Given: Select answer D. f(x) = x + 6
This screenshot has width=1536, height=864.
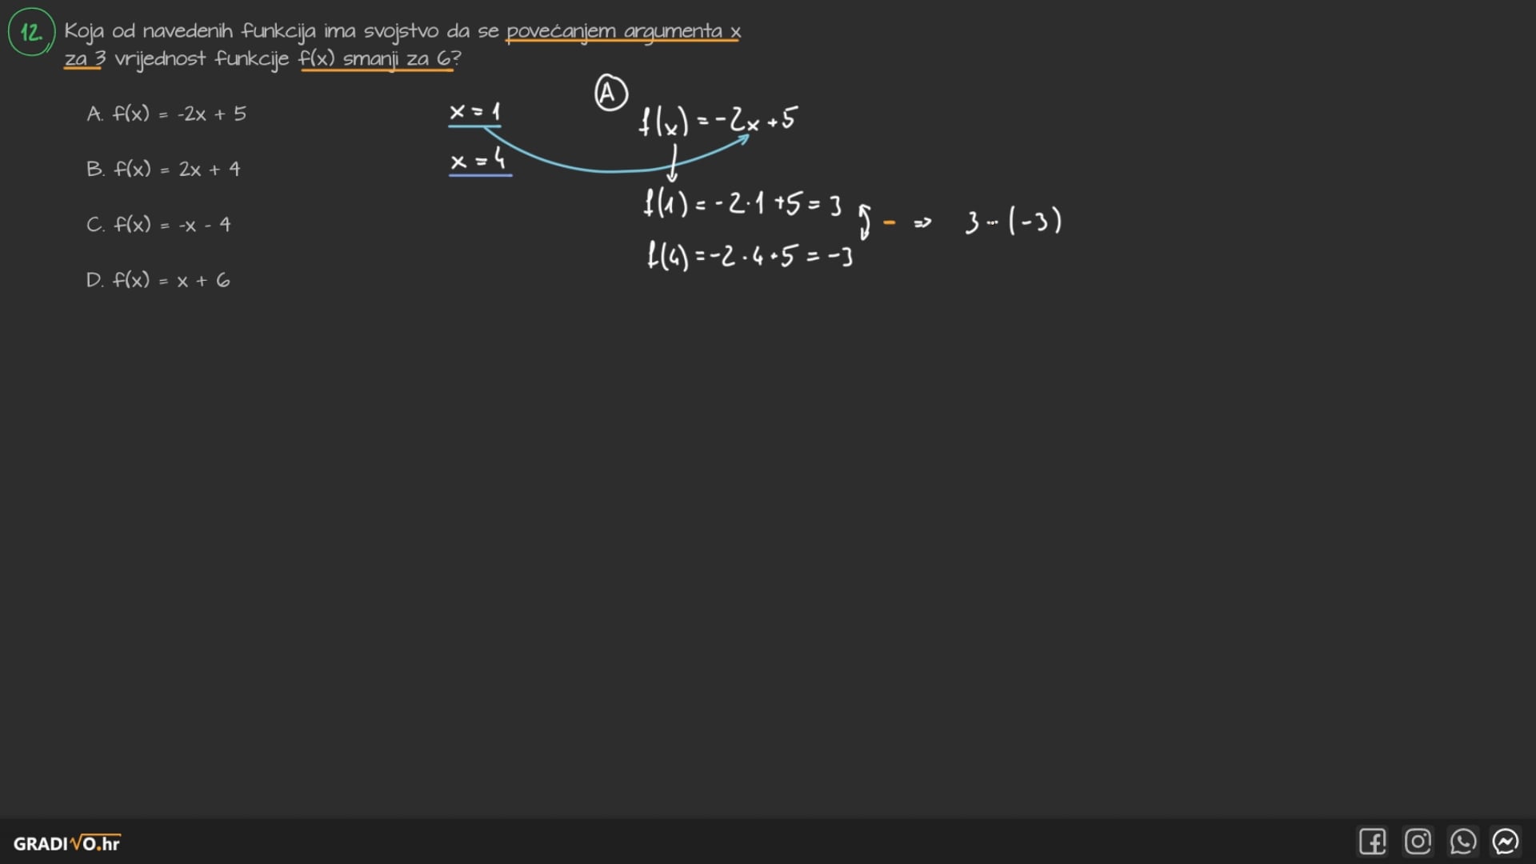Looking at the screenshot, I should [x=158, y=280].
